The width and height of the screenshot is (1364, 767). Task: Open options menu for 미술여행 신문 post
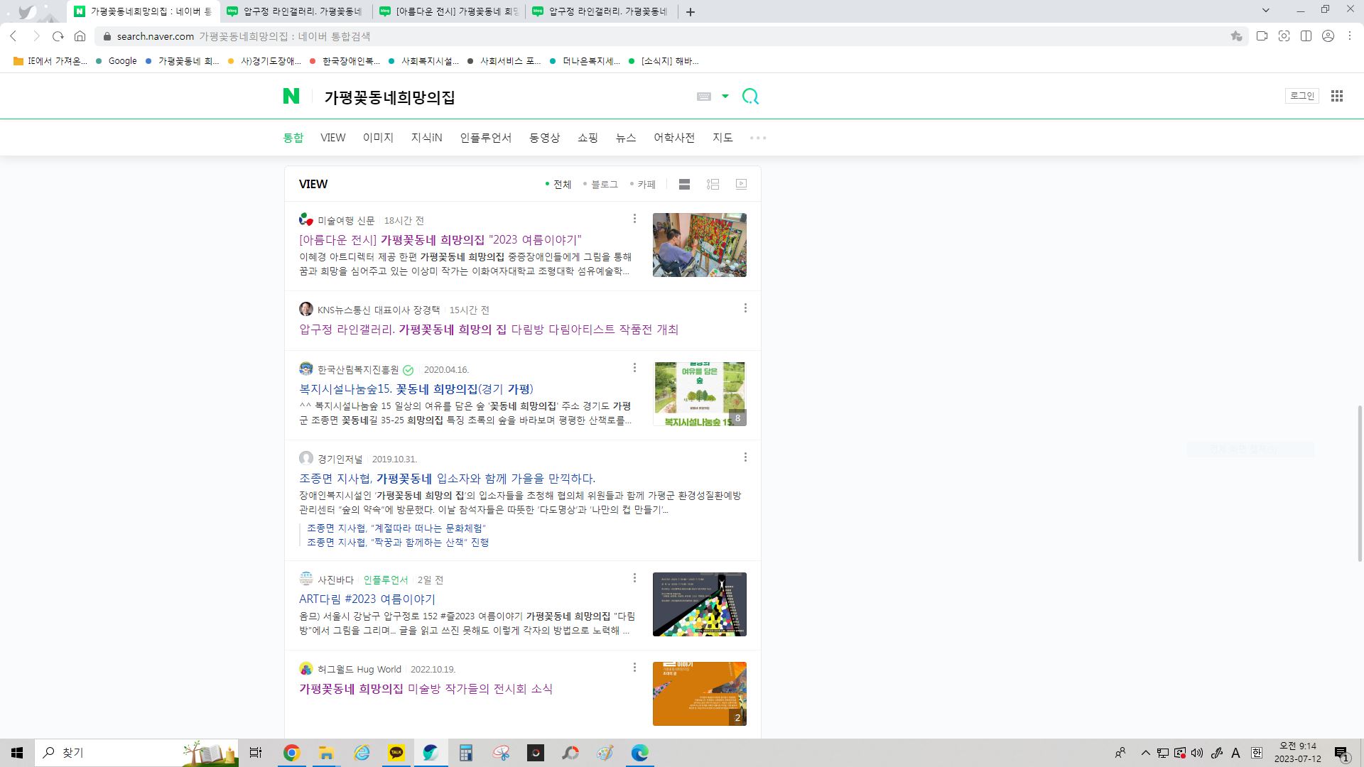pyautogui.click(x=634, y=219)
